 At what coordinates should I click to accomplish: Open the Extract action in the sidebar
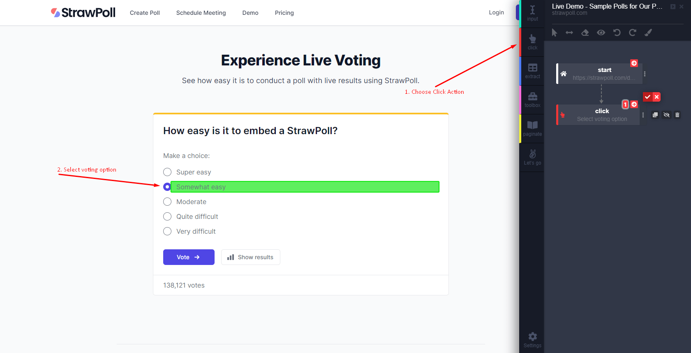[x=532, y=70]
